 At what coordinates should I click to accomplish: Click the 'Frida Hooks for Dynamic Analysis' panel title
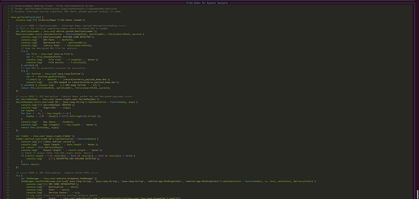click(207, 3)
